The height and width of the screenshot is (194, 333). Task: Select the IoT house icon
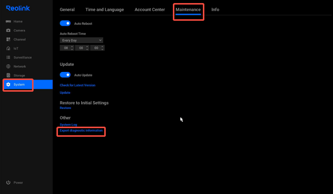click(8, 49)
